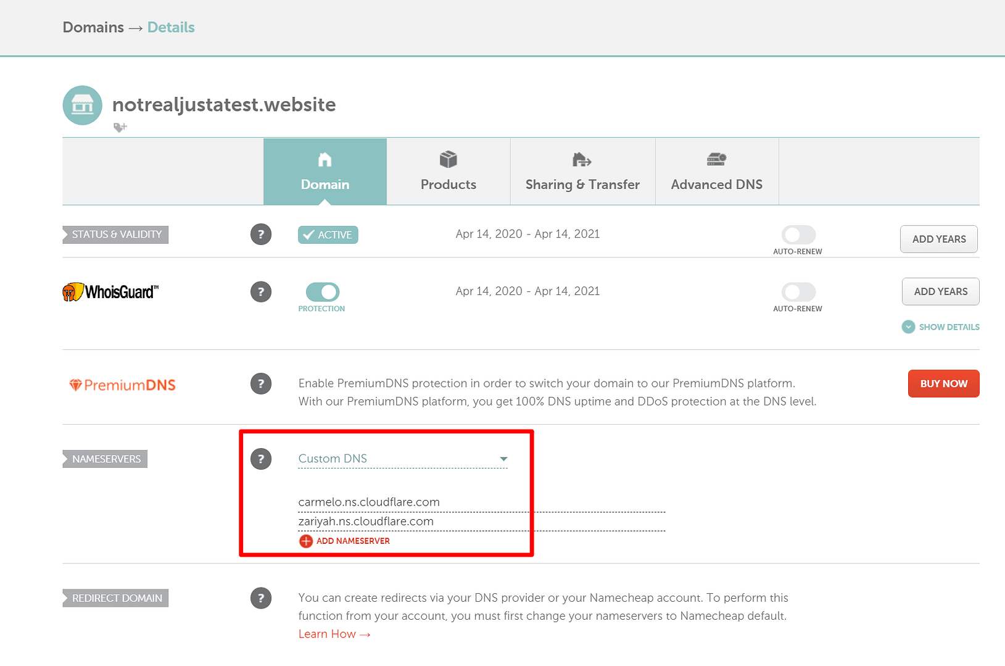The width and height of the screenshot is (1005, 666).
Task: Select the home icon on the Domain tab
Action: tap(325, 160)
